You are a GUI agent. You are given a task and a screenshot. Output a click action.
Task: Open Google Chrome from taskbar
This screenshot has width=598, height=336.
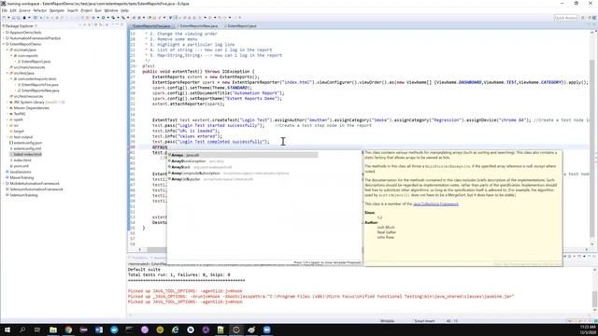point(68,329)
